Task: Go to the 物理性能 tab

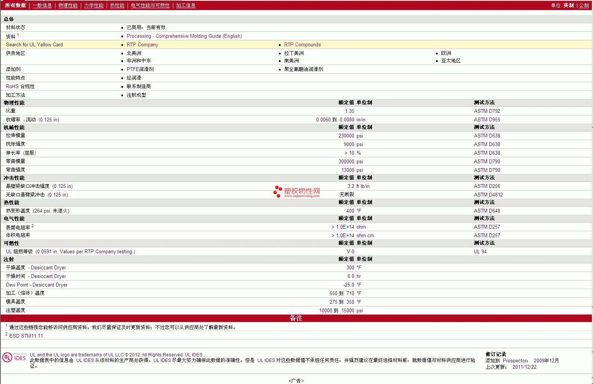Action: click(x=68, y=5)
